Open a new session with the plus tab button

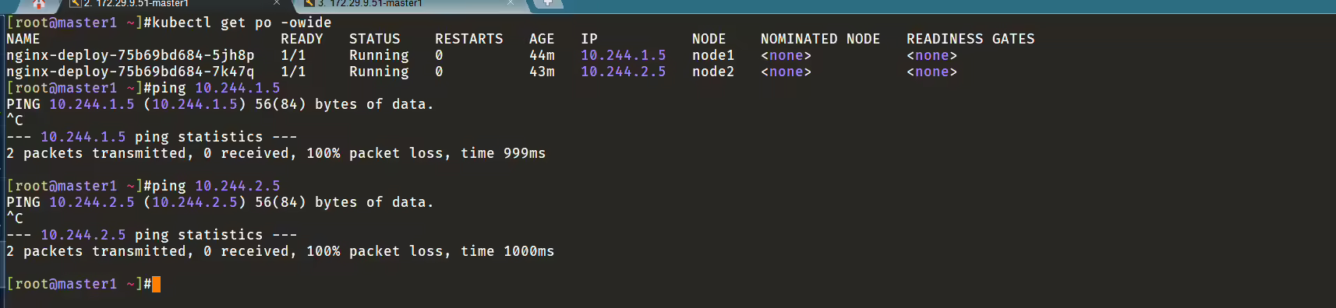548,3
